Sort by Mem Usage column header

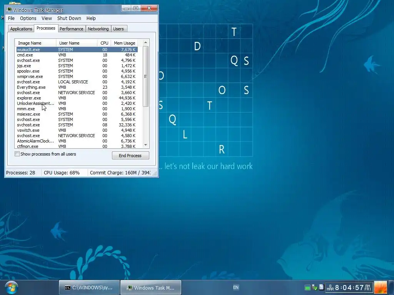124,43
